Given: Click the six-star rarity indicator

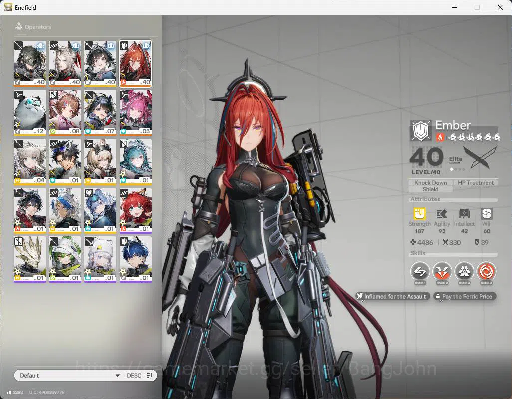Looking at the screenshot, I should coord(474,137).
